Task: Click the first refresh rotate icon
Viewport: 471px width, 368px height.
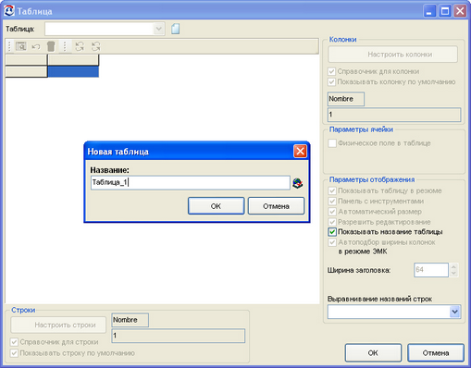Action: [80, 46]
